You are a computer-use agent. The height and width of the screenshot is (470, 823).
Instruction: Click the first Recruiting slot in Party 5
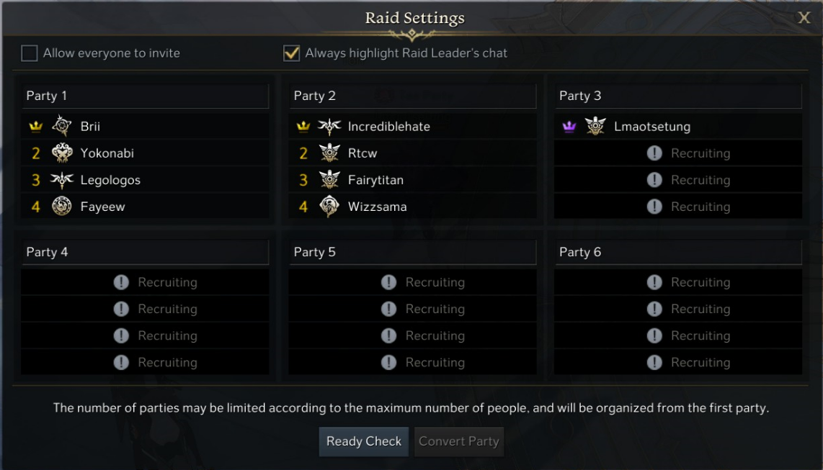(412, 282)
